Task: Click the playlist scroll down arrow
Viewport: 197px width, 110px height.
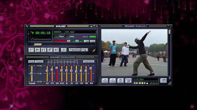Action: tap(170, 78)
